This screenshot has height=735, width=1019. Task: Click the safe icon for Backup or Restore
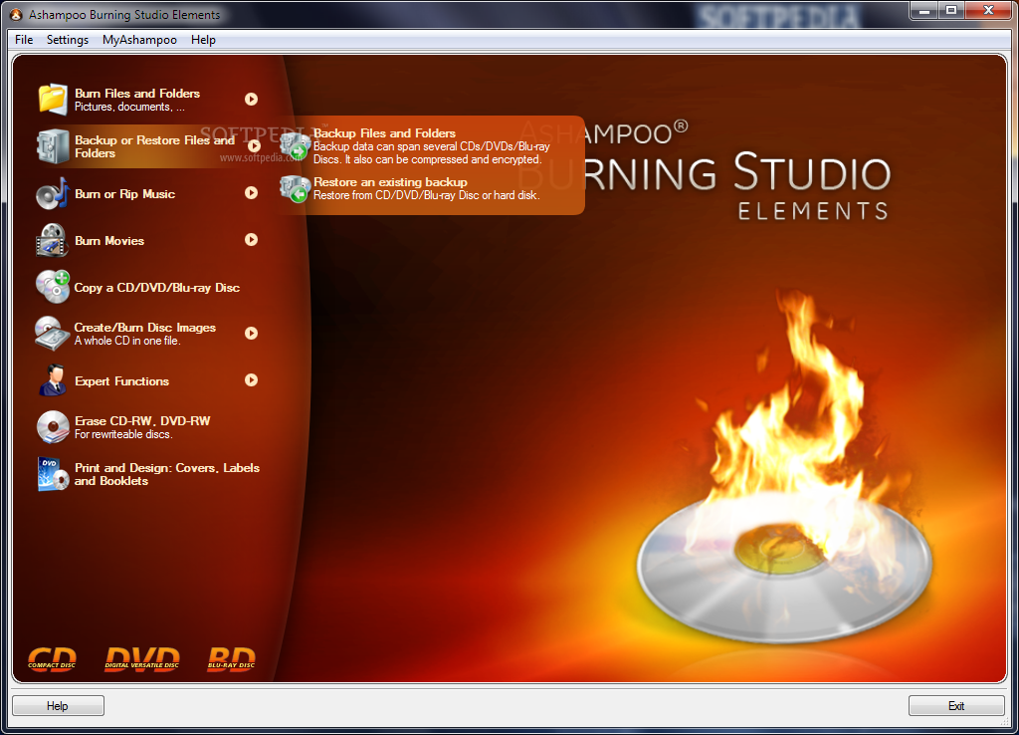pyautogui.click(x=53, y=146)
